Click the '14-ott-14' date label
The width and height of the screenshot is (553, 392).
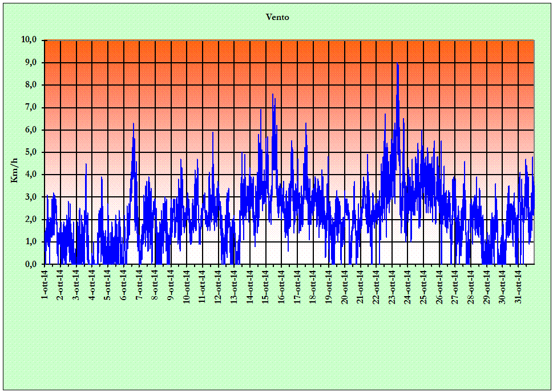pos(250,286)
